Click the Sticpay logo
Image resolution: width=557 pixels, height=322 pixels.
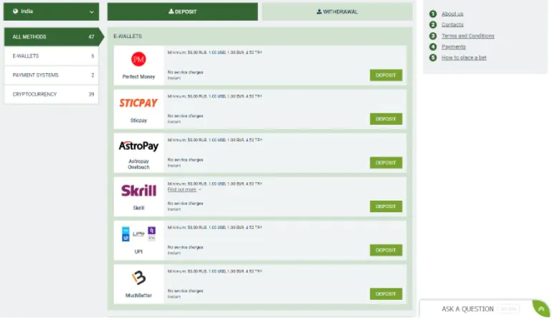tap(138, 103)
